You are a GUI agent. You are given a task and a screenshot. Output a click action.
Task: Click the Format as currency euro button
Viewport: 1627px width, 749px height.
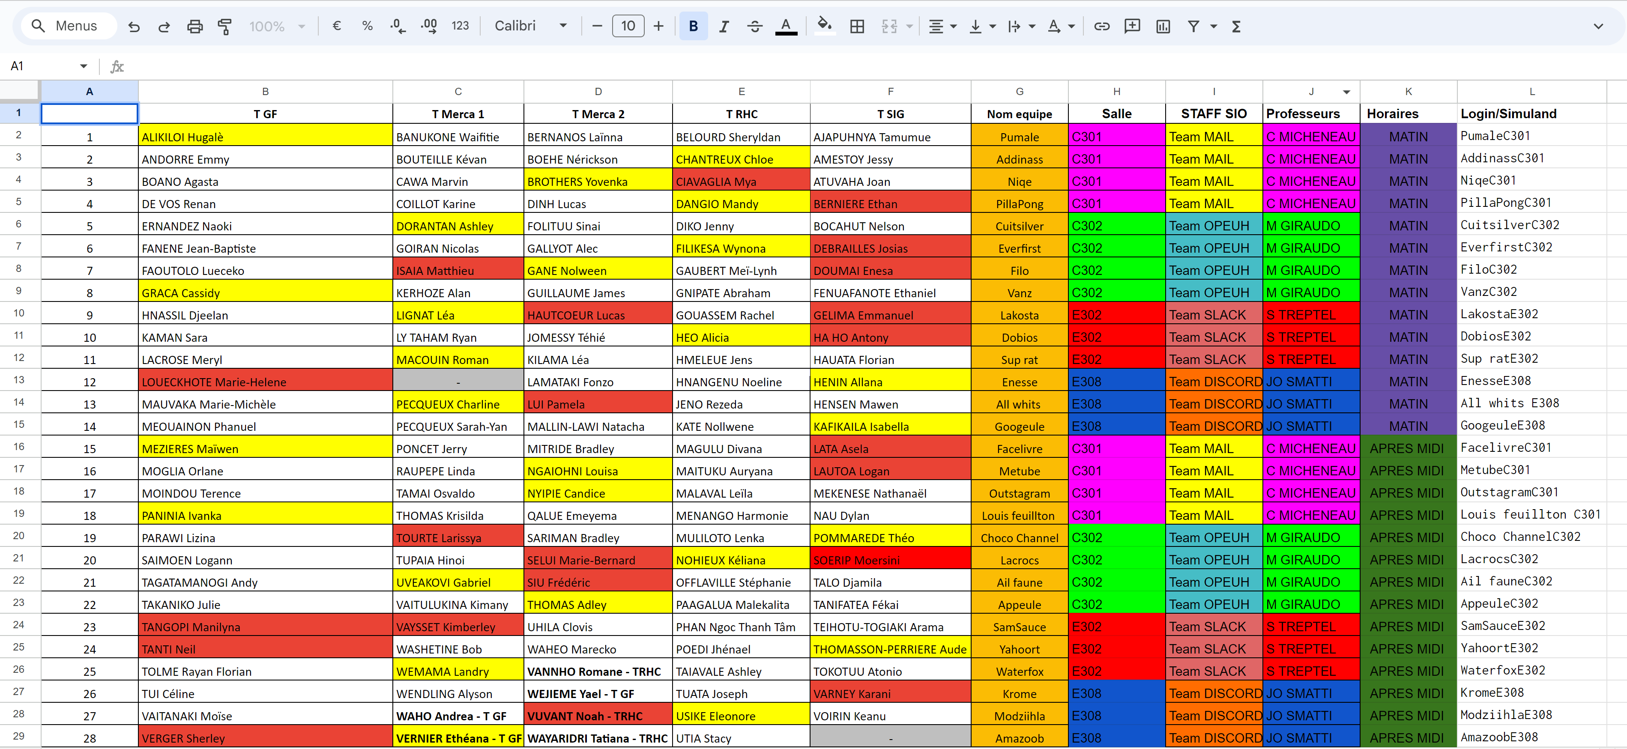[x=336, y=26]
